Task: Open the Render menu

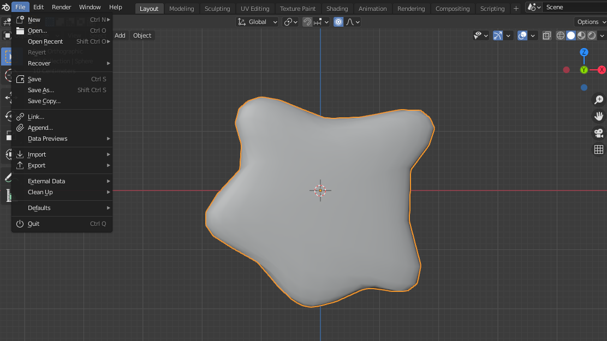Action: (61, 7)
